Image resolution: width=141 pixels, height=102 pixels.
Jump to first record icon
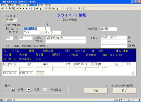click(20, 9)
